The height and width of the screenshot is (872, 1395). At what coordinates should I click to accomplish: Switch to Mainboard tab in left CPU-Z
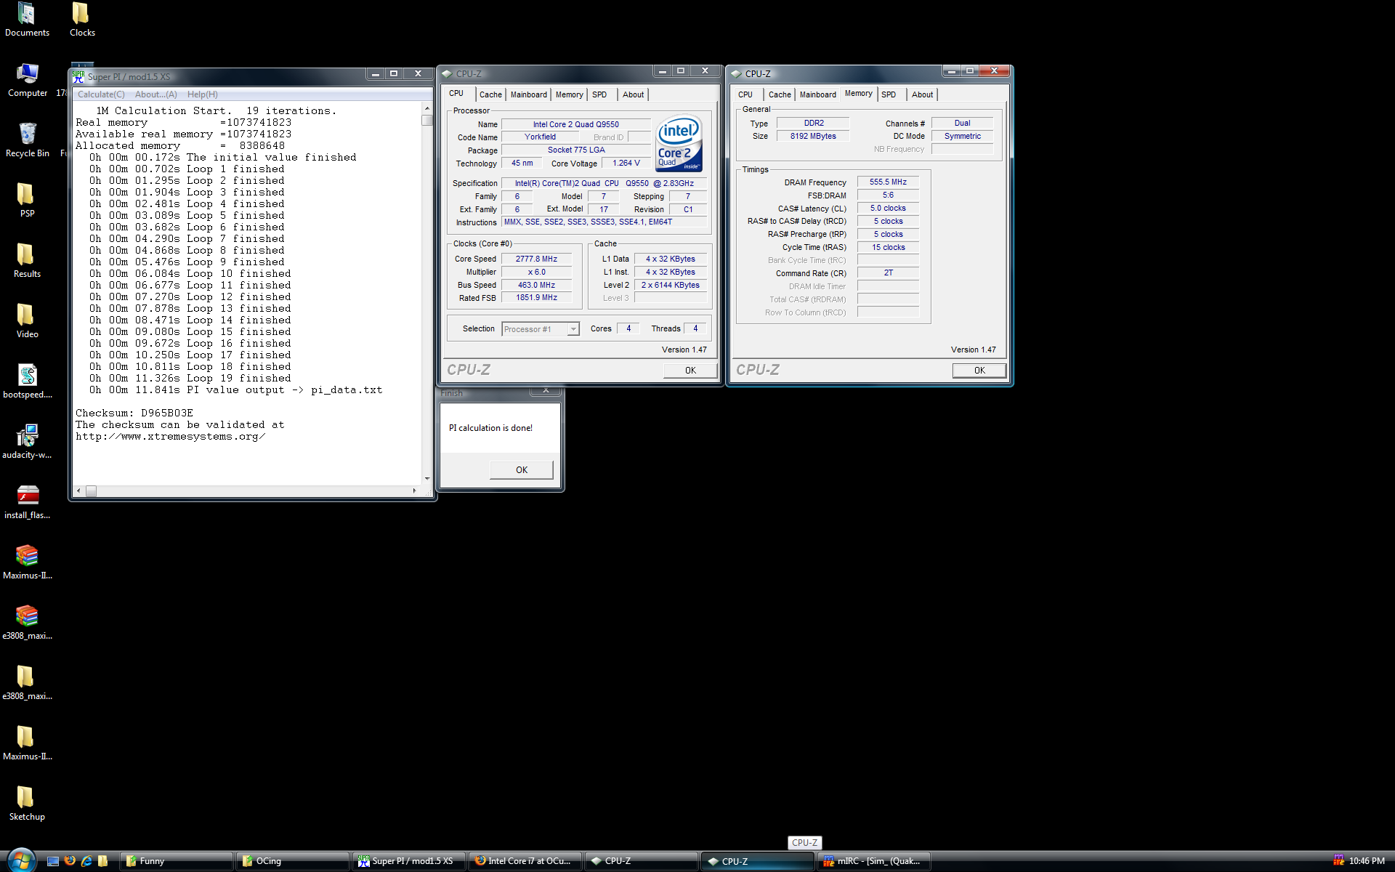click(x=528, y=94)
